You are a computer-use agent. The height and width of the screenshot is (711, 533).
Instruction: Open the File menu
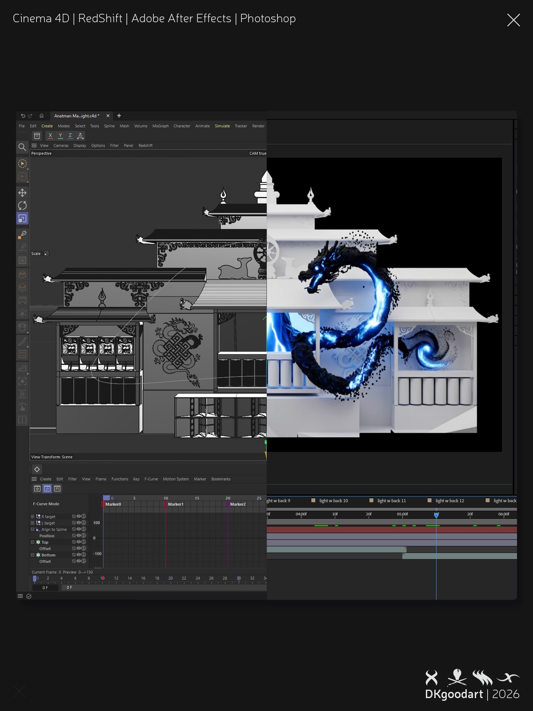pyautogui.click(x=22, y=126)
